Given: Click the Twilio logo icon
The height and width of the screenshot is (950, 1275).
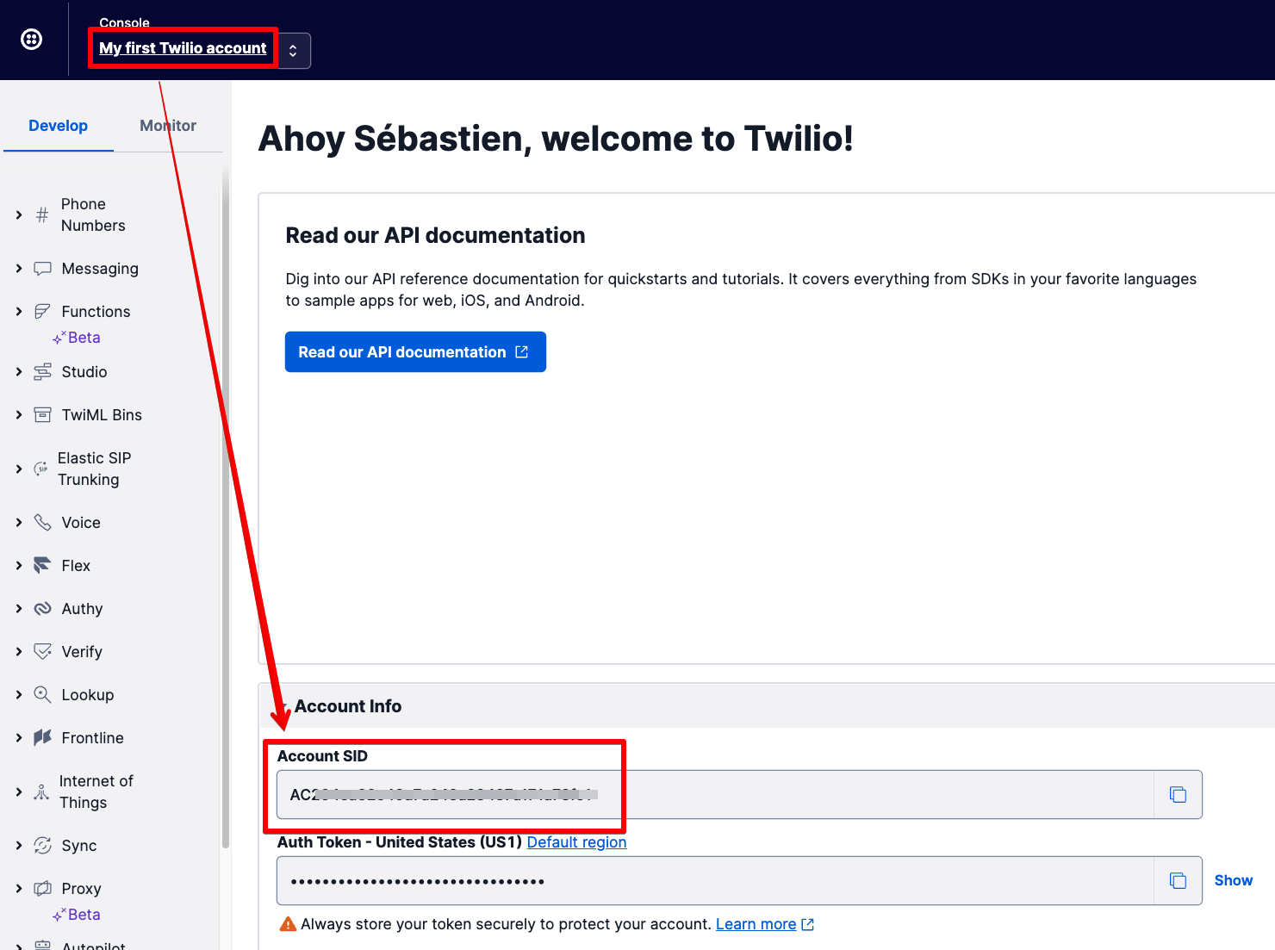Looking at the screenshot, I should click(32, 39).
